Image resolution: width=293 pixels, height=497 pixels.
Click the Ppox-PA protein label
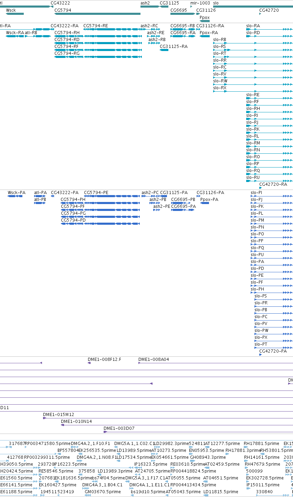pyautogui.click(x=209, y=200)
